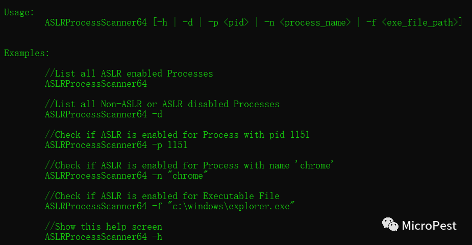Click the "//Show this help screen" comment

pos(103,227)
